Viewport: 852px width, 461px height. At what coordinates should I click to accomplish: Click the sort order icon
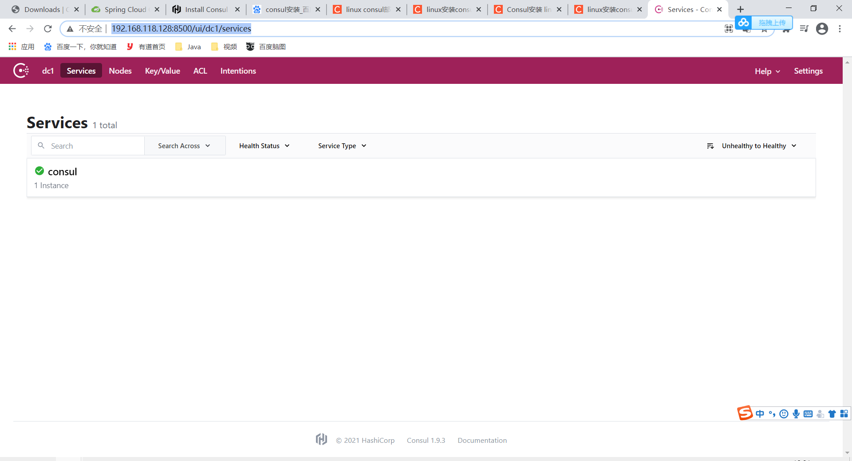coord(710,146)
